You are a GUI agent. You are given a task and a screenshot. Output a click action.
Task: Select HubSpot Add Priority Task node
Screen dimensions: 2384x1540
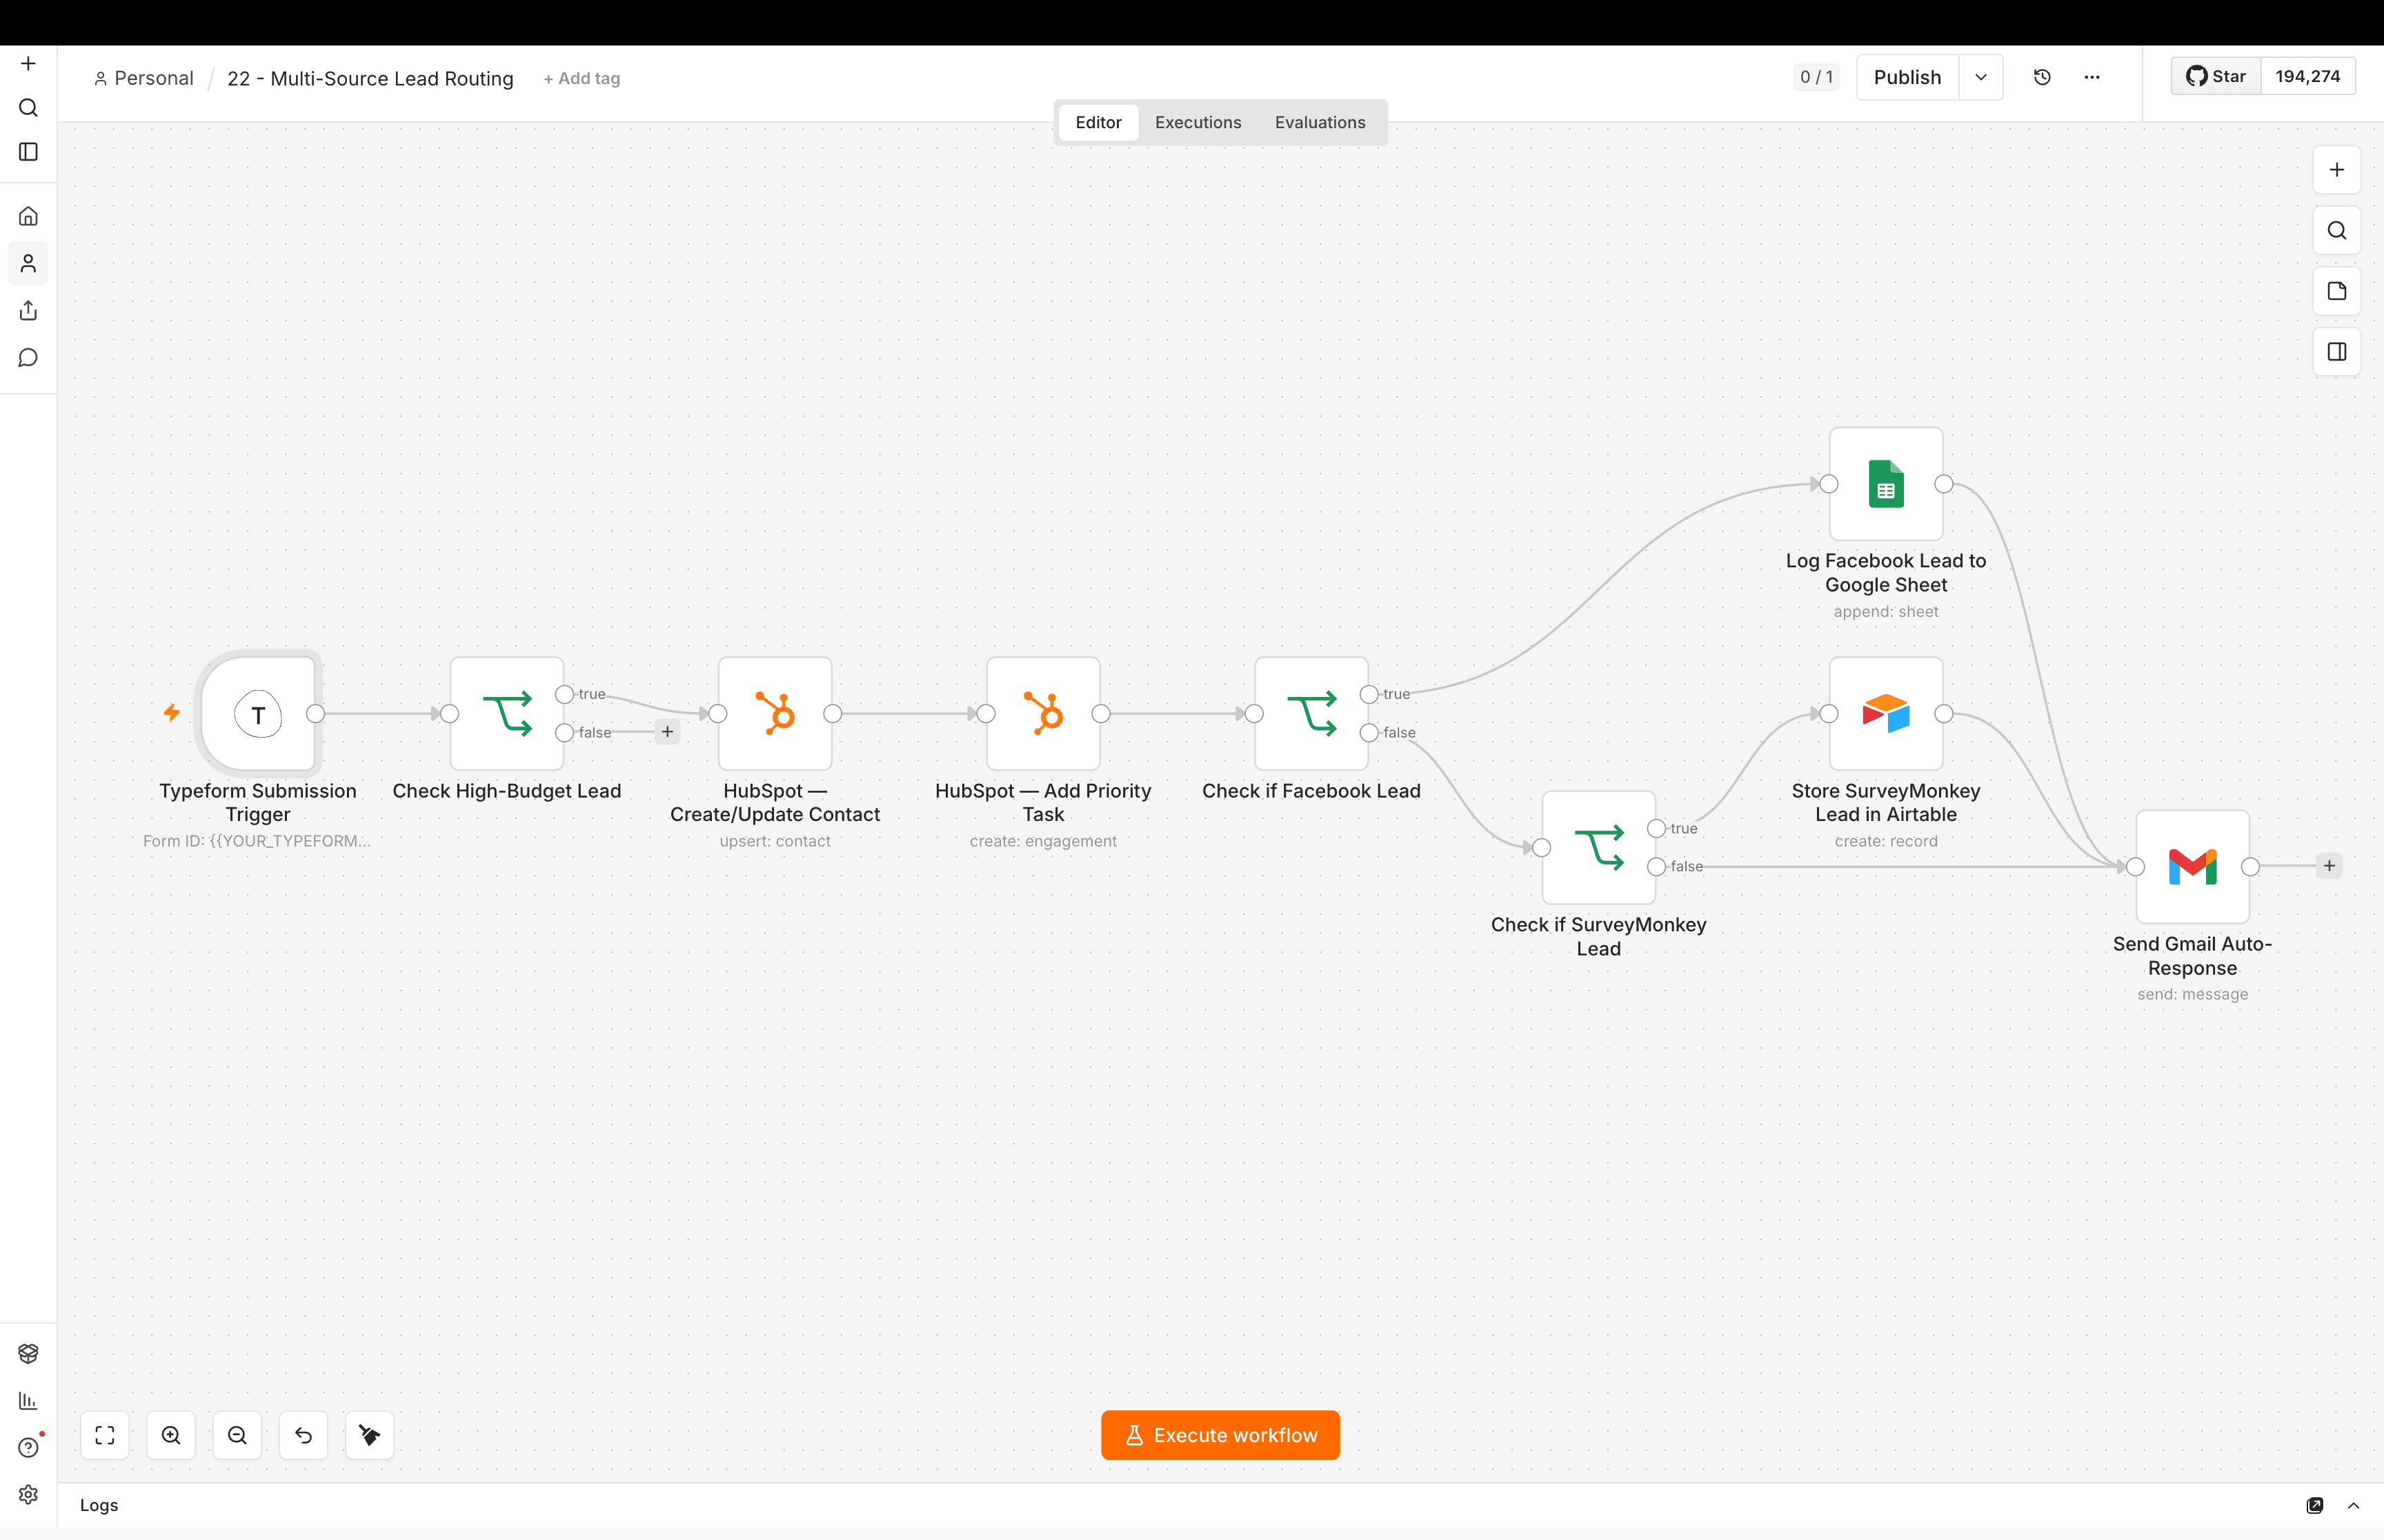pos(1044,714)
